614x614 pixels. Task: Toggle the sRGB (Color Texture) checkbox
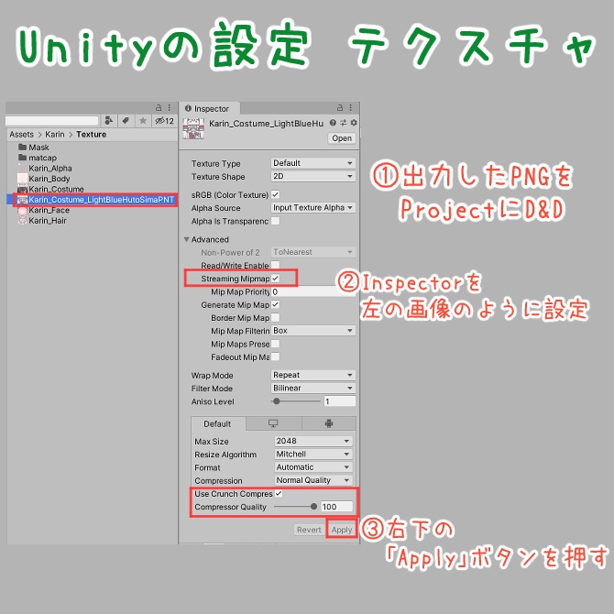(x=275, y=194)
